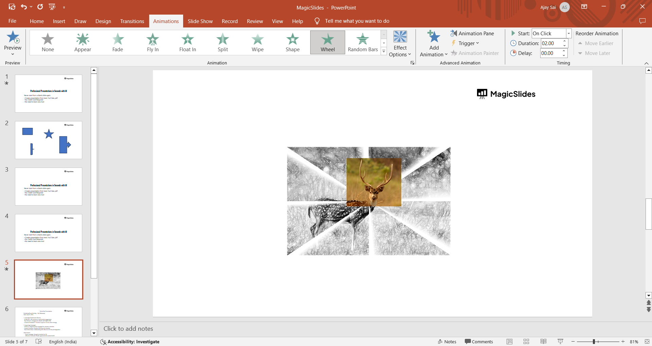The width and height of the screenshot is (652, 346).
Task: Click the Add Animation star icon
Action: click(x=434, y=37)
